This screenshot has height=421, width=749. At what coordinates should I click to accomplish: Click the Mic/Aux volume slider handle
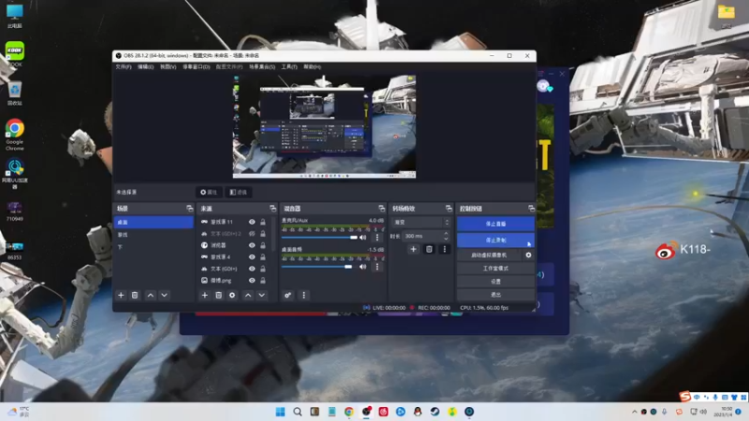[x=354, y=238]
